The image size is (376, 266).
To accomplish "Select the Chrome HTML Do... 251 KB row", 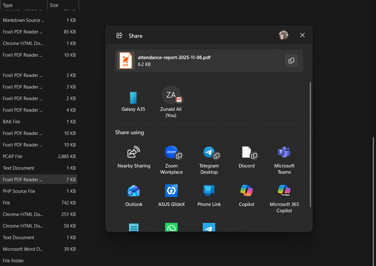I will 39,215.
